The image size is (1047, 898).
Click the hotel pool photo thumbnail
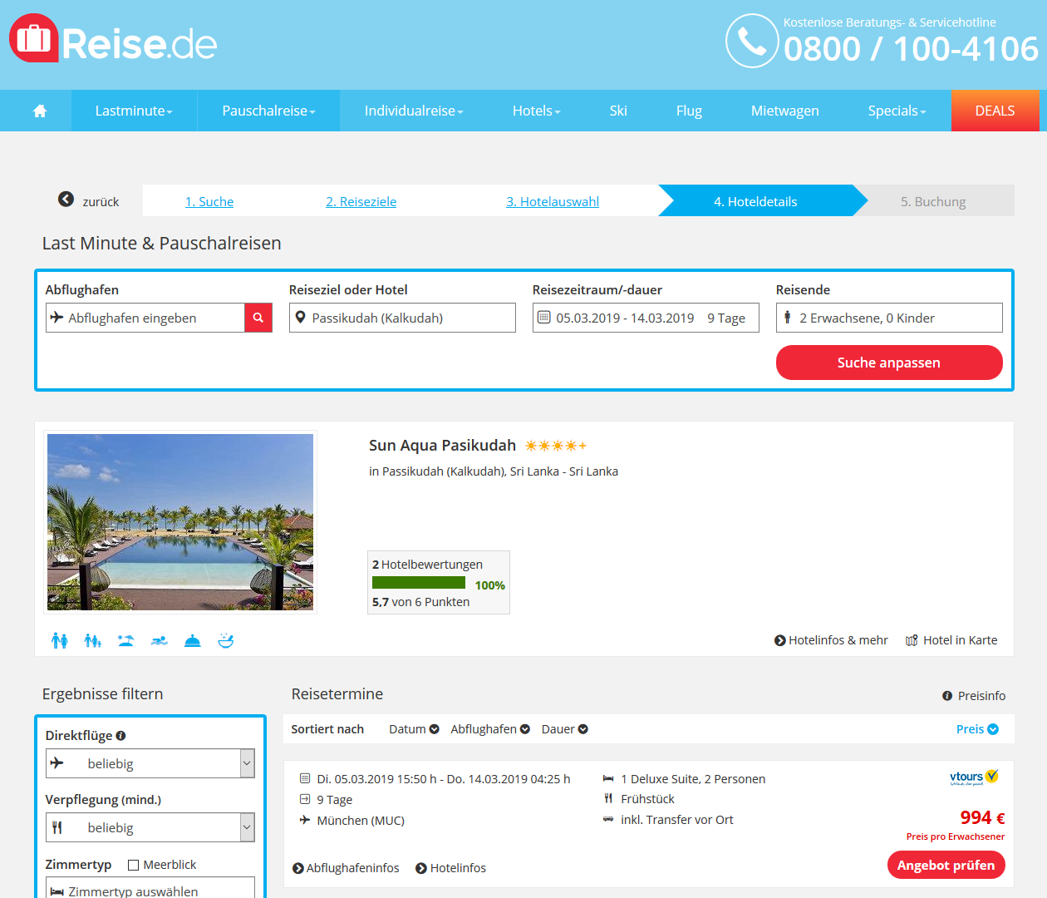(180, 522)
